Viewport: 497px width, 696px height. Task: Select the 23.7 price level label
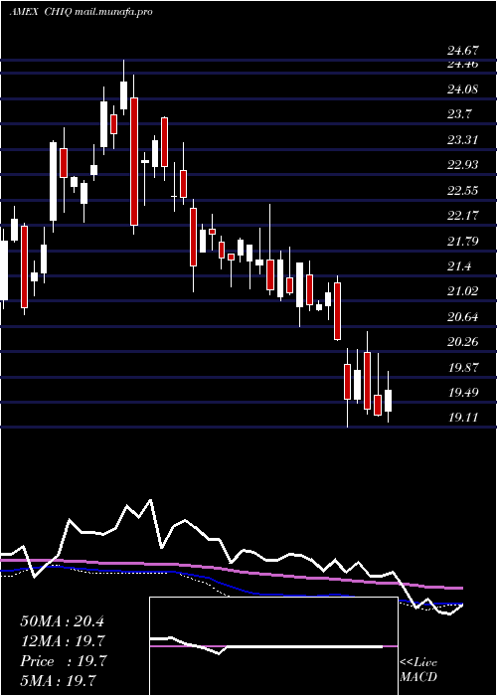coord(459,114)
